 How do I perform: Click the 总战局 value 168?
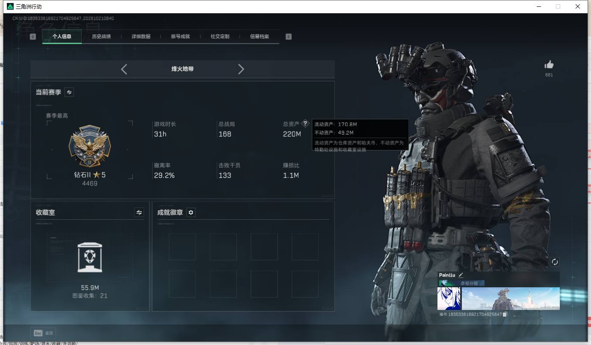point(225,134)
